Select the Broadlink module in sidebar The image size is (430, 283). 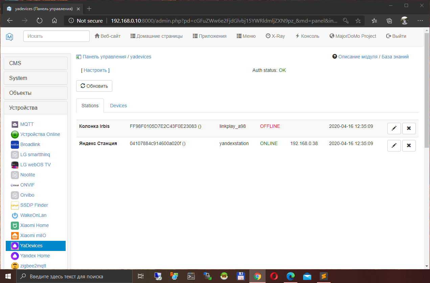30,144
